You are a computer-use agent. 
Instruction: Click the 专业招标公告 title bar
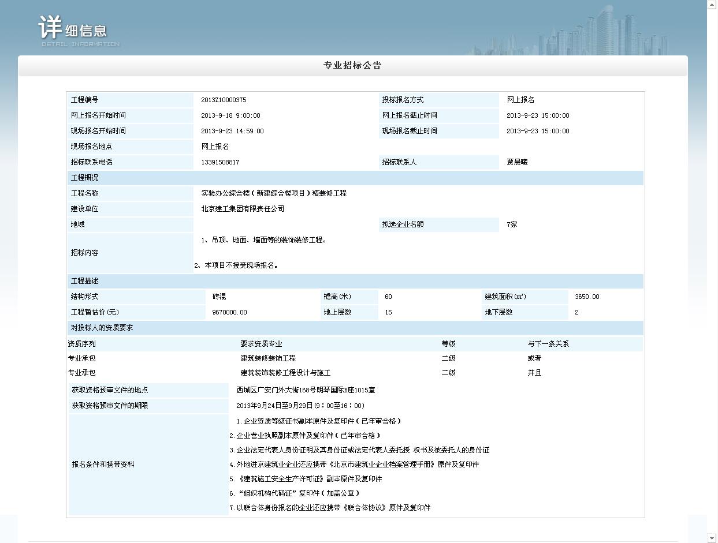[x=352, y=66]
